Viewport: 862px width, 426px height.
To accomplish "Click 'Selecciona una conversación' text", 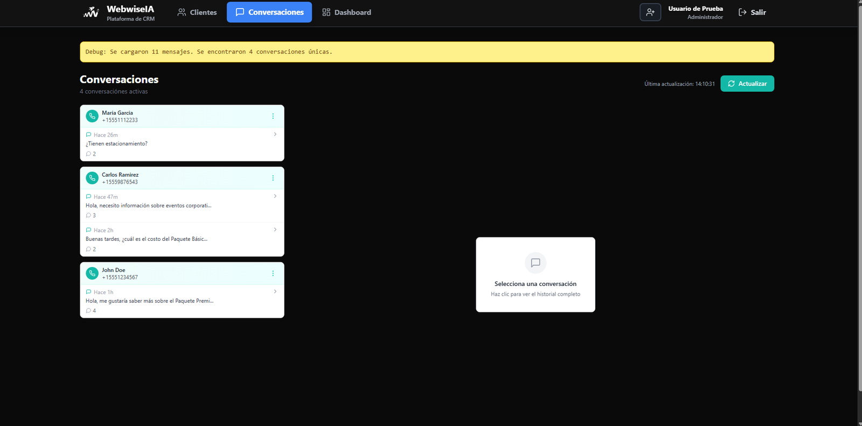I will tap(536, 284).
